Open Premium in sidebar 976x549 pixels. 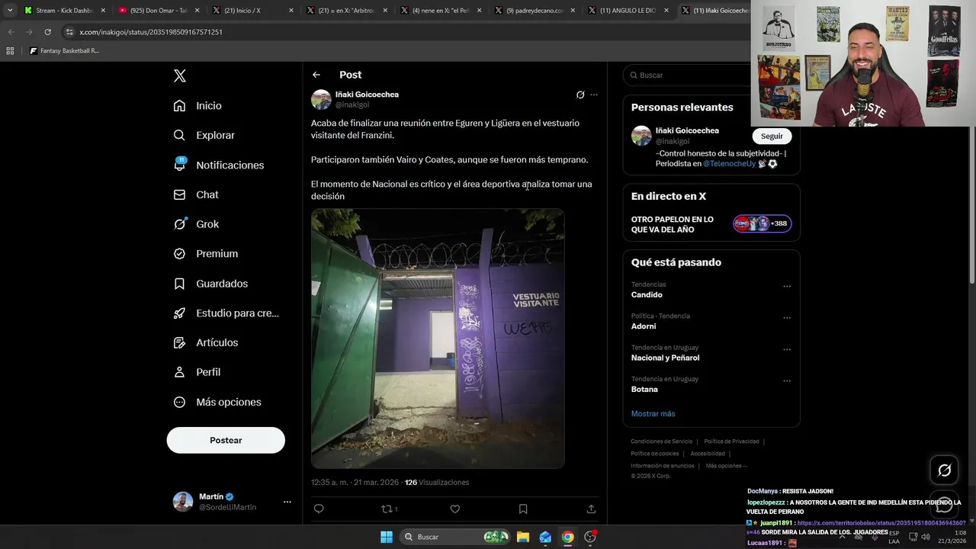[x=206, y=254]
